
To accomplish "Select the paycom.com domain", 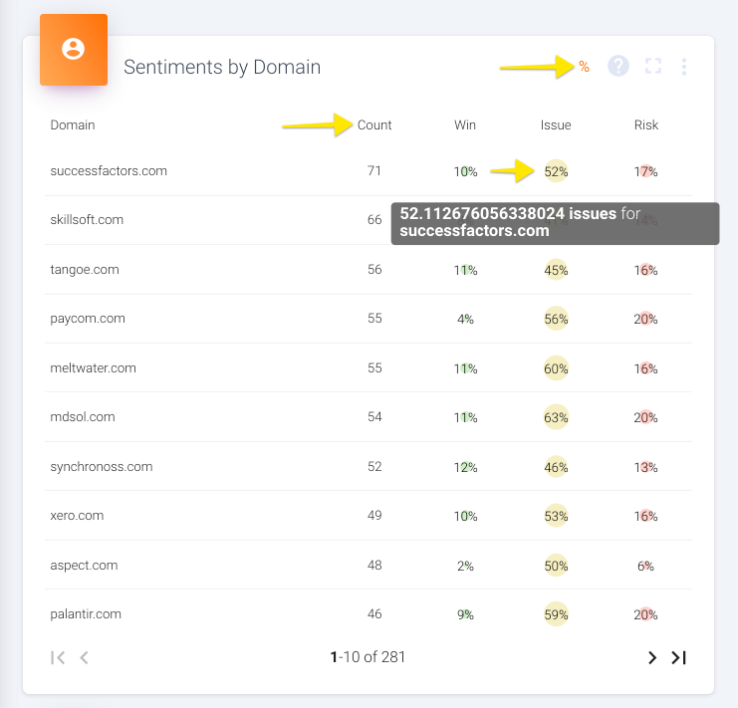I will tap(88, 319).
